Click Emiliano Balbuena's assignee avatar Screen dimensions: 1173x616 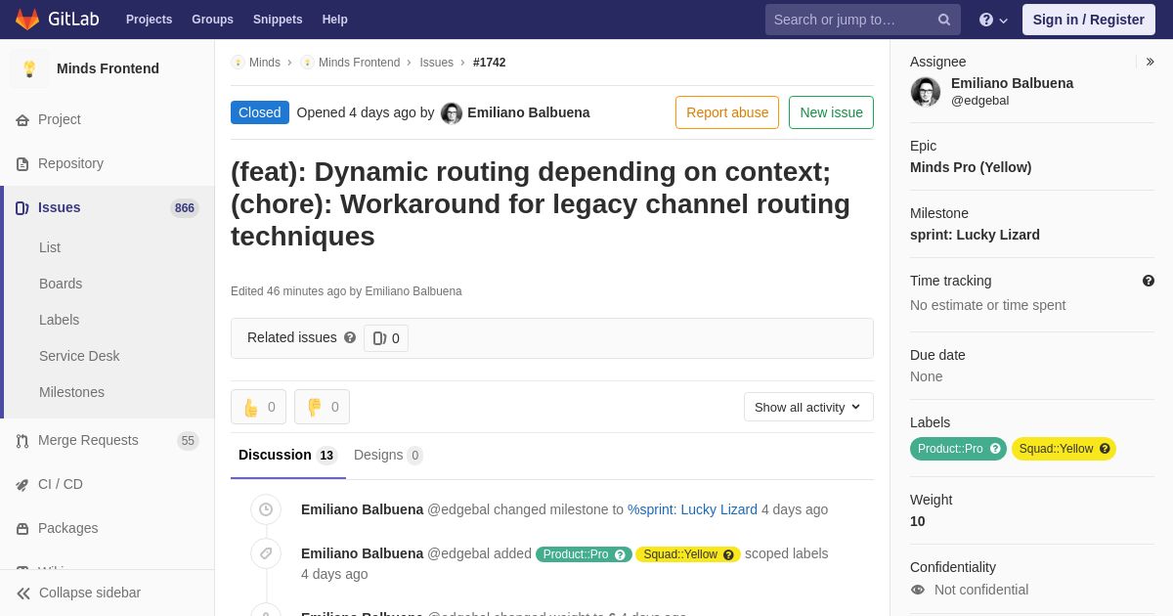coord(926,92)
